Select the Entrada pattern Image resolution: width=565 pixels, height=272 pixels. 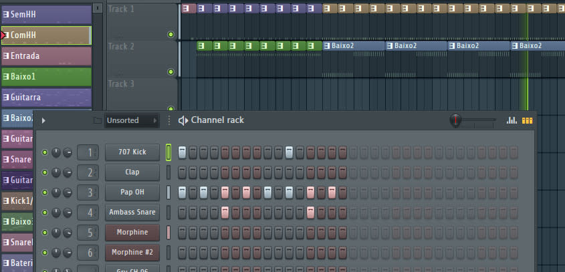tap(47, 56)
